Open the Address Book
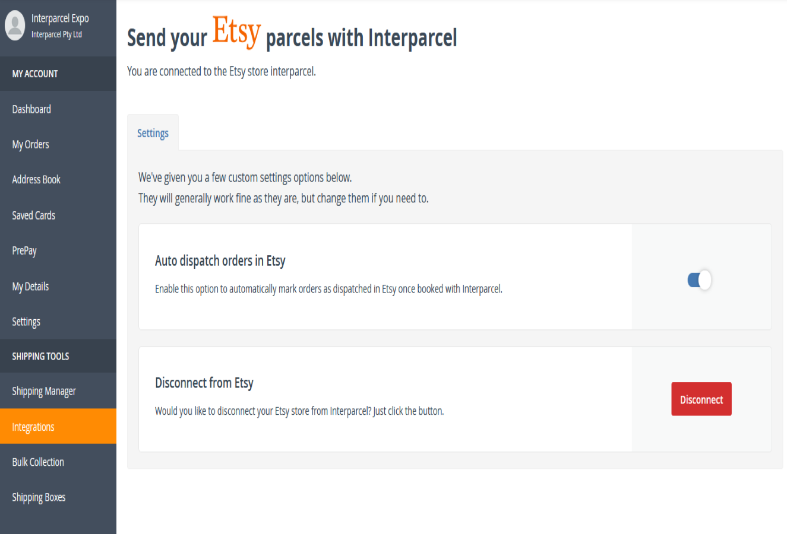This screenshot has width=787, height=534. (36, 179)
